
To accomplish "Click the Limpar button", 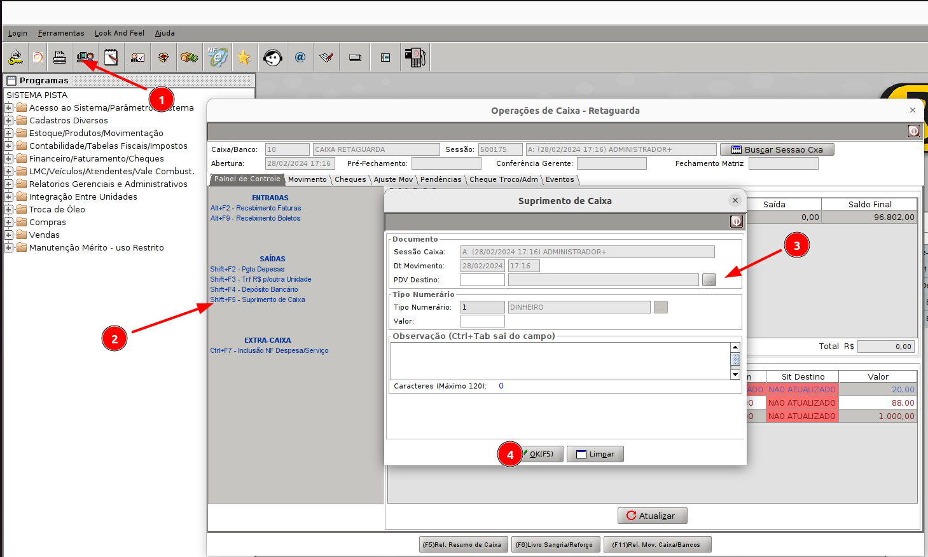I will click(595, 454).
